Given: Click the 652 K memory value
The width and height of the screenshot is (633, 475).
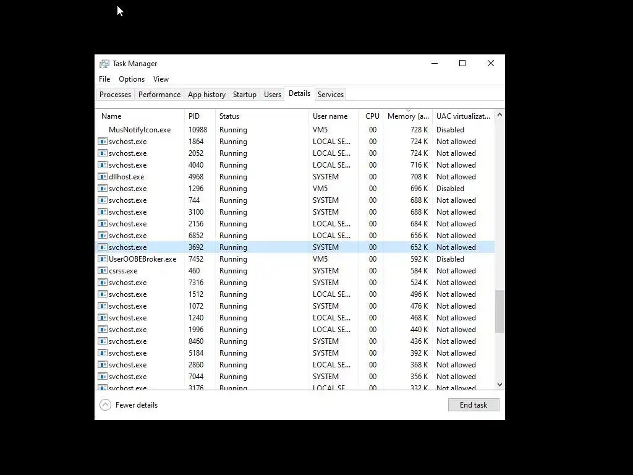Looking at the screenshot, I should click(x=419, y=247).
